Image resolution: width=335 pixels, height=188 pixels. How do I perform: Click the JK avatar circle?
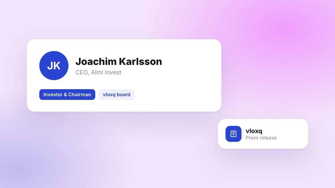coord(54,66)
